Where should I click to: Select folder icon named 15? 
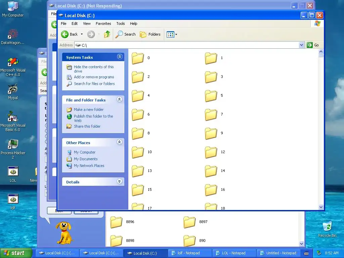click(138, 190)
